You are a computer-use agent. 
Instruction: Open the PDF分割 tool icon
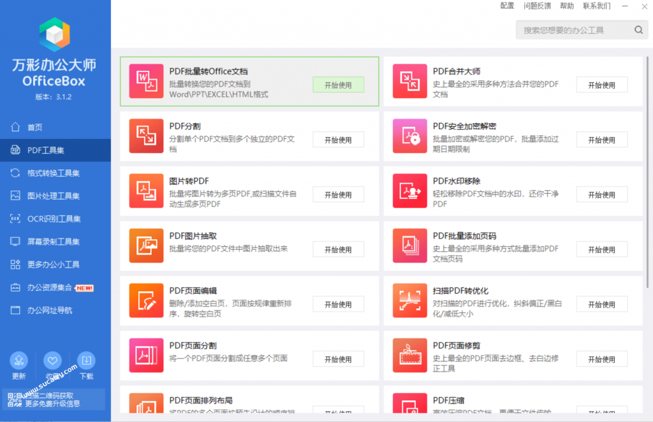(146, 136)
